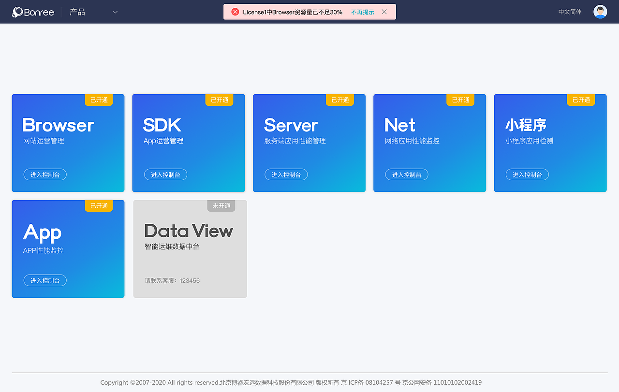The image size is (619, 392).
Task: Click the 已开通 badge on Net card
Action: tap(460, 100)
